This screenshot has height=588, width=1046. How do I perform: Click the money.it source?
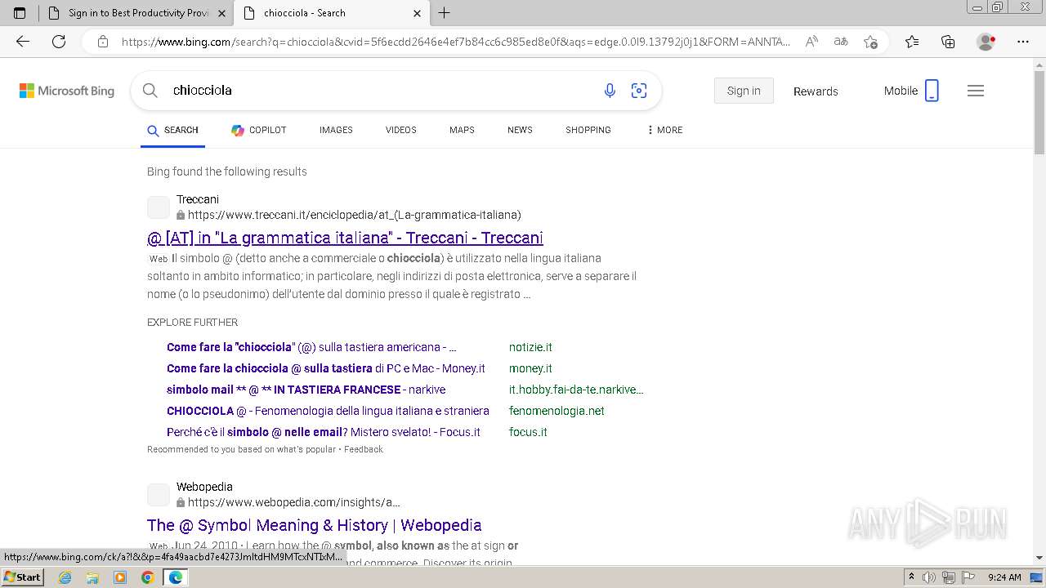530,368
